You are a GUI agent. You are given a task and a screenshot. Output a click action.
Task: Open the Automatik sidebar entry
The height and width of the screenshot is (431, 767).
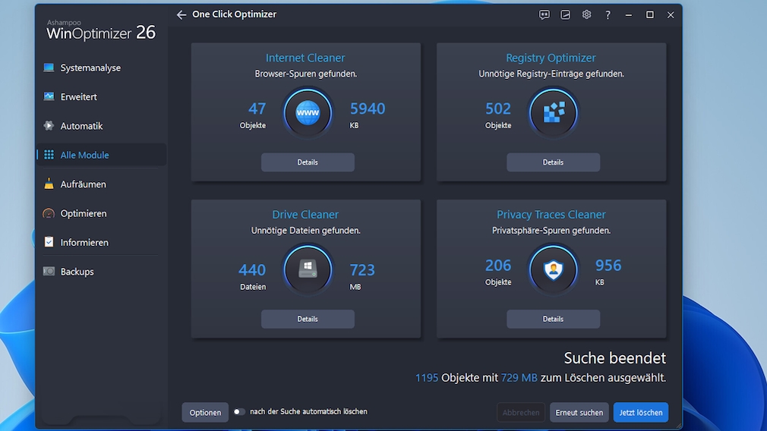[81, 126]
